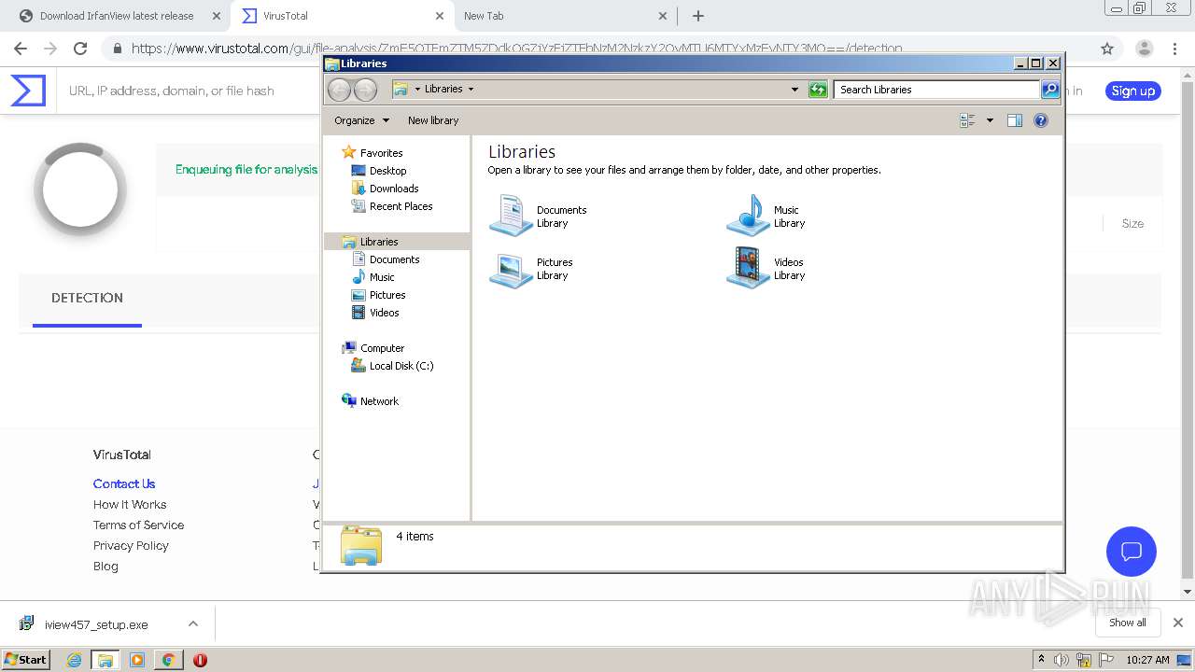1195x672 pixels.
Task: Click the system clock 10:27 AM
Action: pyautogui.click(x=1147, y=660)
